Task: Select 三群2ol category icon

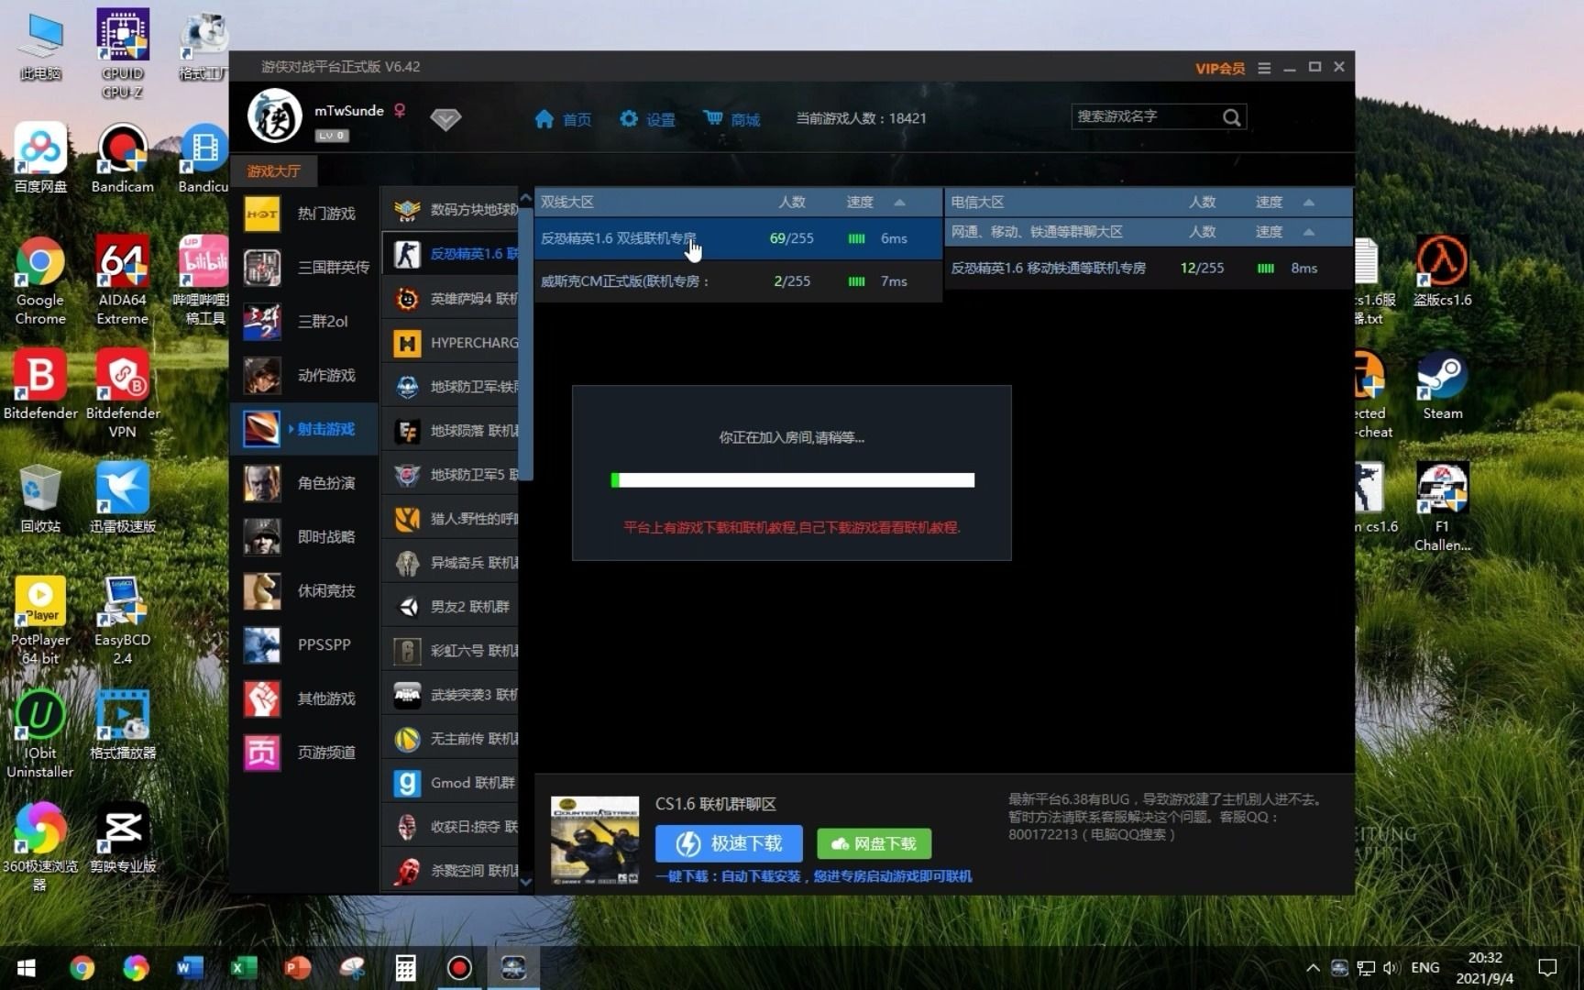Action: coord(262,322)
